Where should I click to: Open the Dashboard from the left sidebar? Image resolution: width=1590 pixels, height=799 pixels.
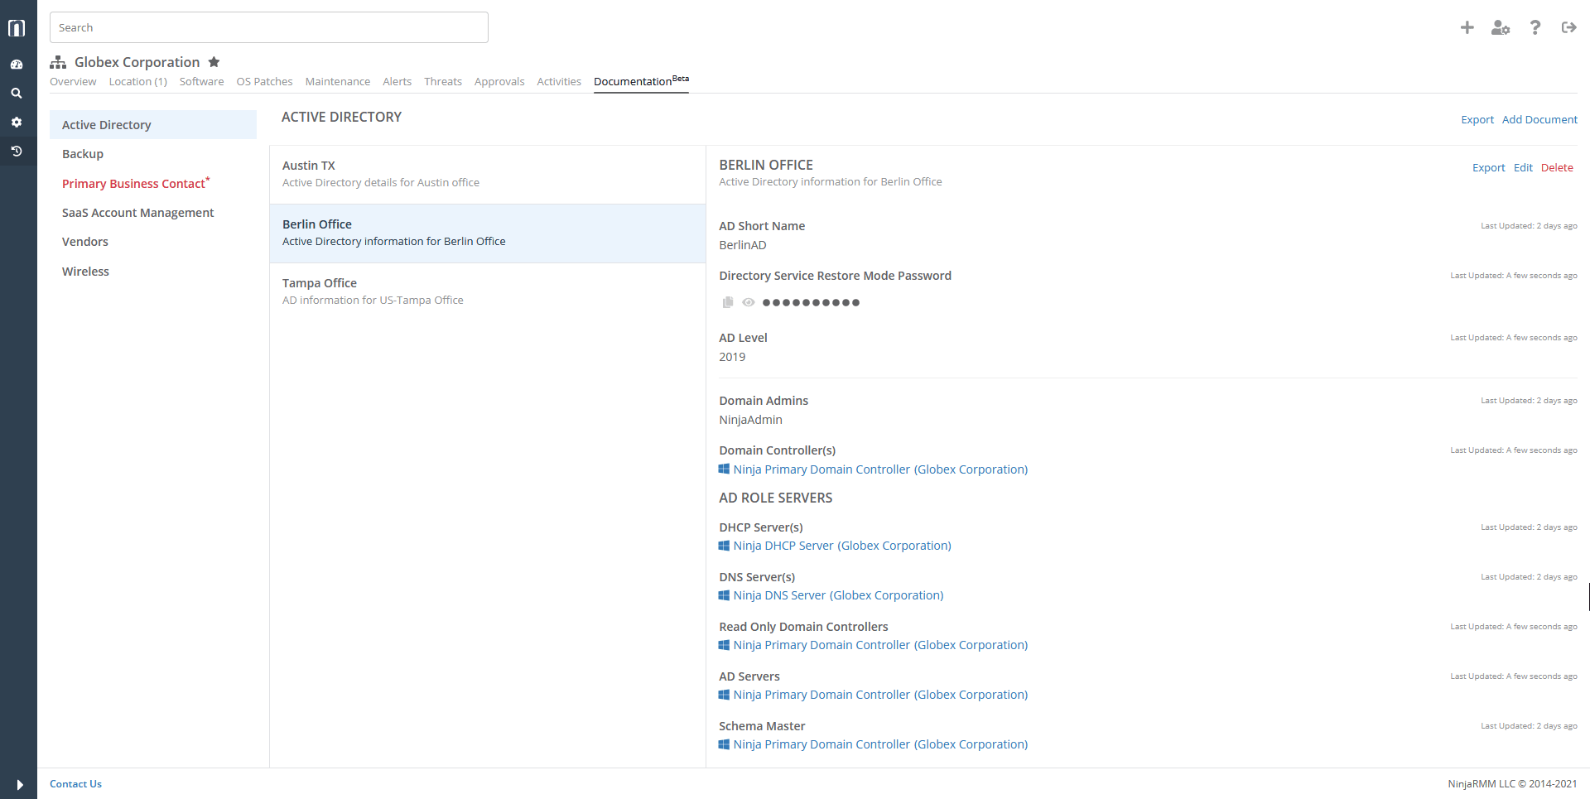(17, 64)
